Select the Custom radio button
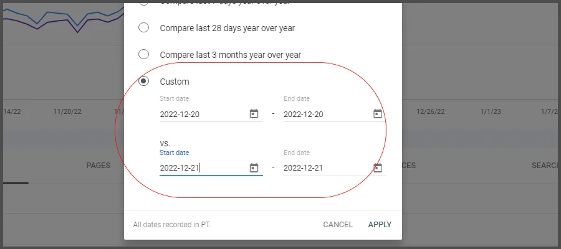The image size is (561, 249). point(144,81)
